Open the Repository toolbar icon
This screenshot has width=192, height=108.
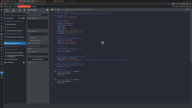[x=13, y=10]
